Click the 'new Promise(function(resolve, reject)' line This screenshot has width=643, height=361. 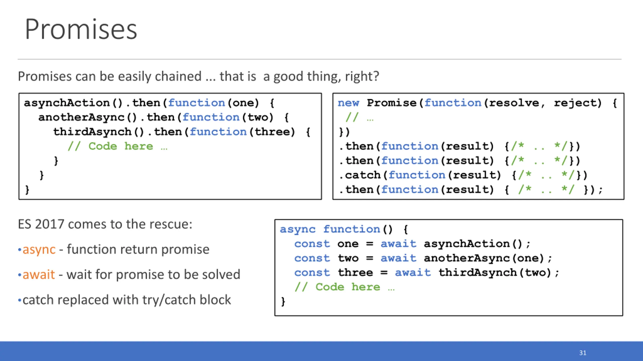point(477,103)
